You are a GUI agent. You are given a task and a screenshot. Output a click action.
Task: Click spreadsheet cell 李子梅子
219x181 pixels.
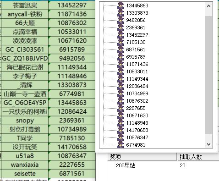[25, 76]
